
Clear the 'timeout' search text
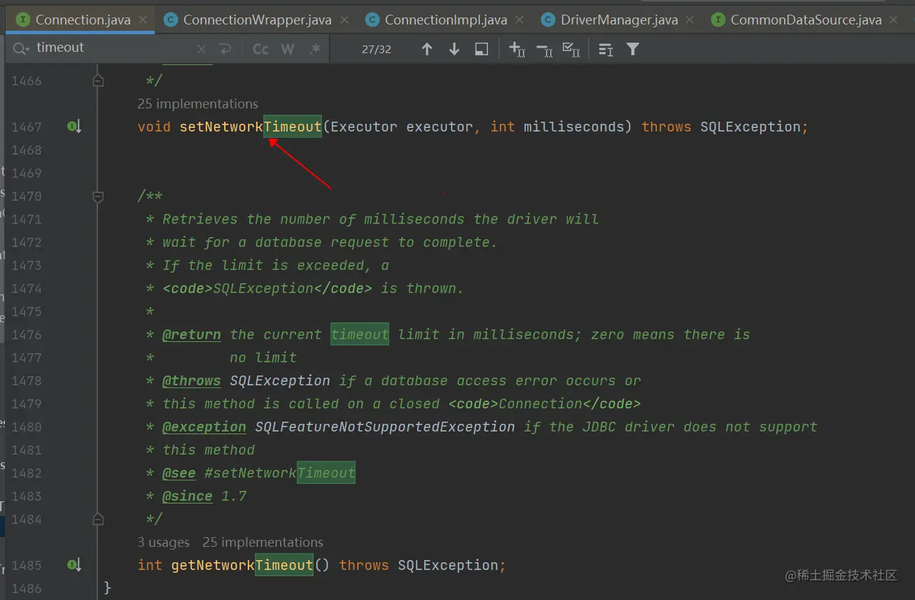tap(202, 49)
